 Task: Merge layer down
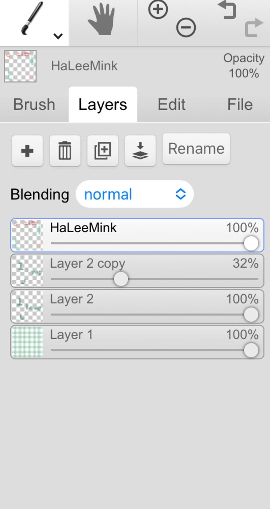[140, 151]
